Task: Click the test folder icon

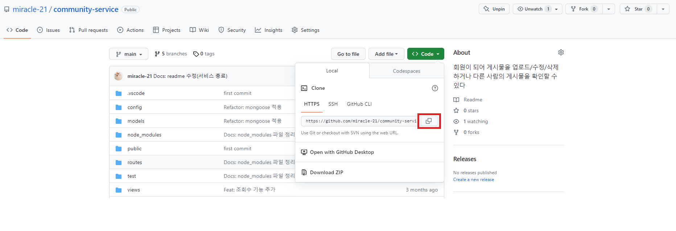Action: [x=119, y=176]
